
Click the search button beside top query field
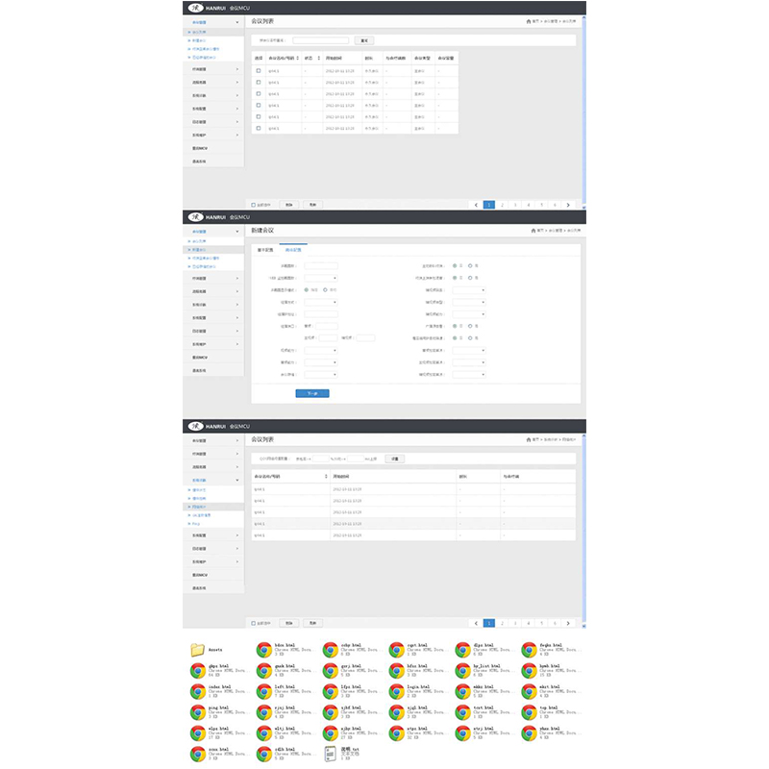[363, 40]
